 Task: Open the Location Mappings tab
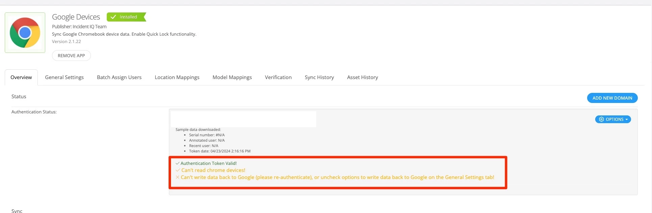pos(177,77)
